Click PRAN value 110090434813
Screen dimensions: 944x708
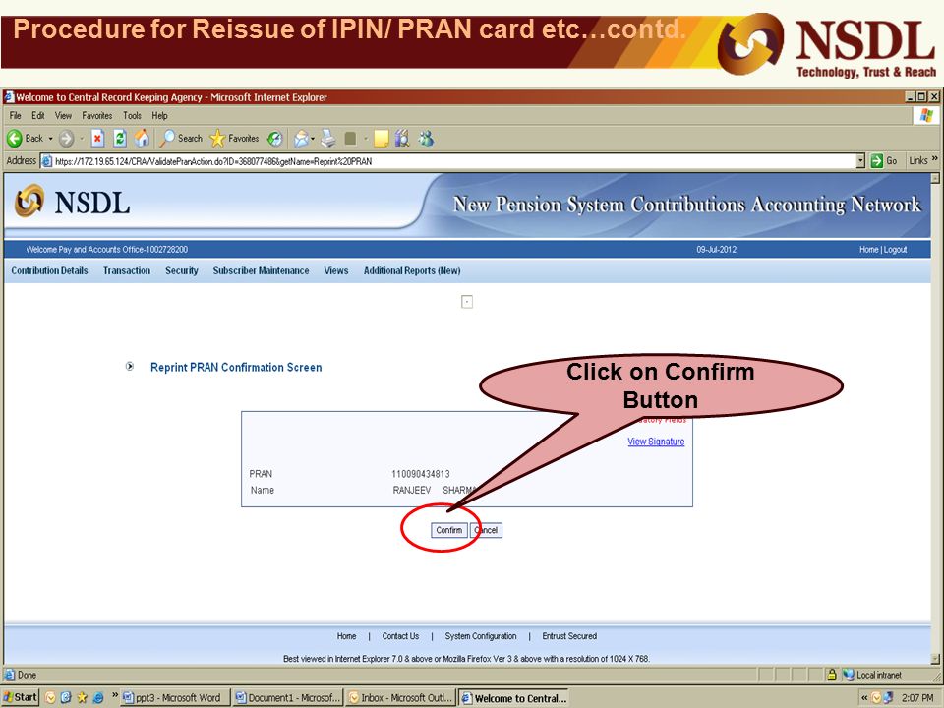click(x=420, y=474)
